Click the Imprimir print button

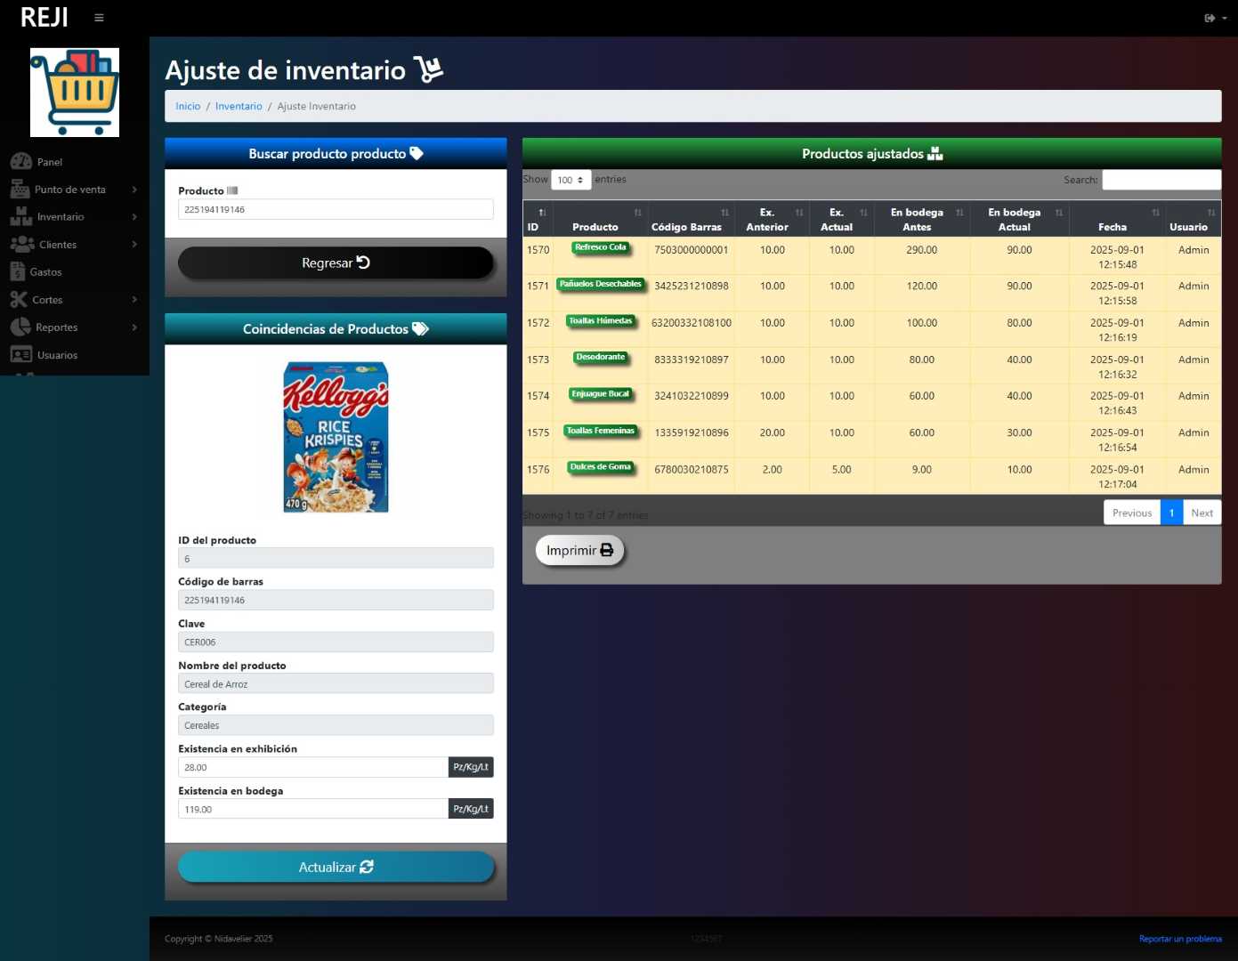579,551
